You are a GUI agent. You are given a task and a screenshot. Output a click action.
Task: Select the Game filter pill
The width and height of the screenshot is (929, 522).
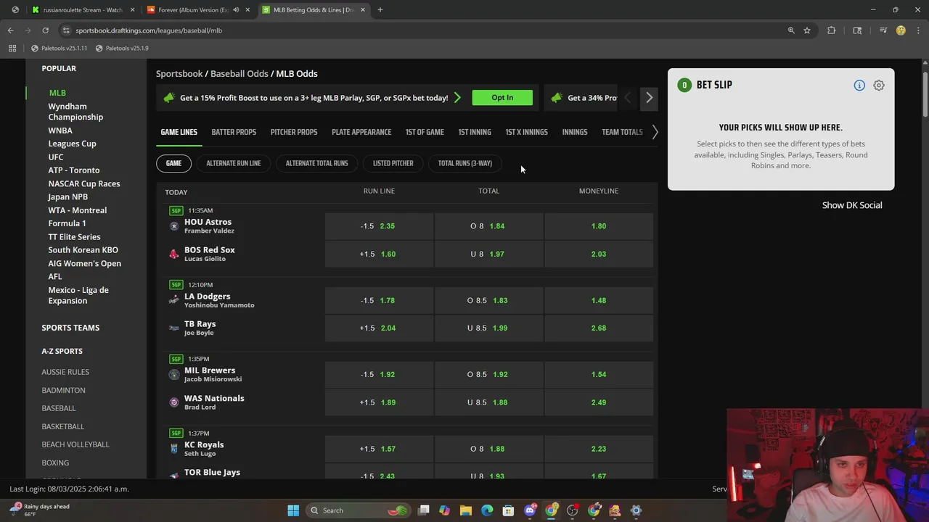[173, 163]
